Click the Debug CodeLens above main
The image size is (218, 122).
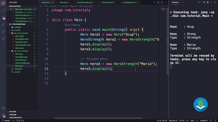(x=76, y=25)
